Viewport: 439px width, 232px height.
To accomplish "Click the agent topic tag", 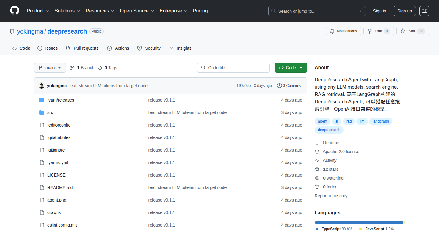I will coord(323,121).
